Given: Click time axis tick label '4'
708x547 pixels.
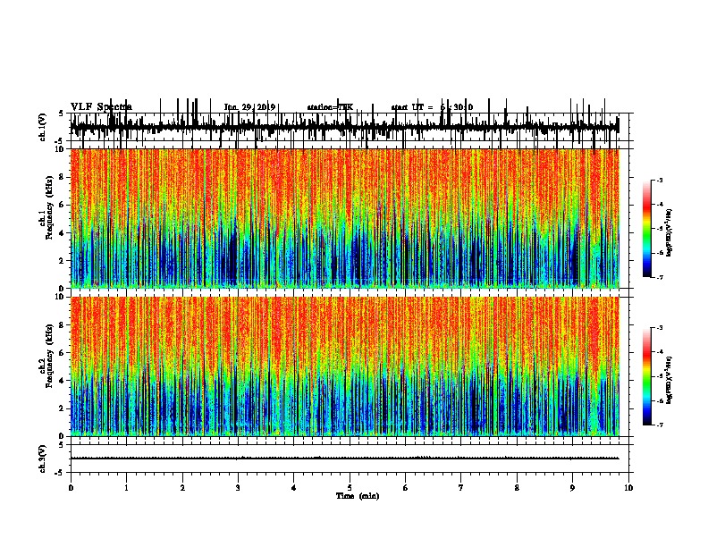Looking at the screenshot, I should click(x=294, y=488).
